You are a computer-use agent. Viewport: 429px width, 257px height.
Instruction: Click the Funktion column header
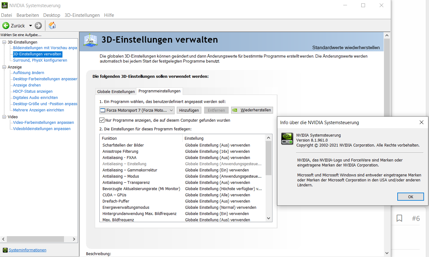click(141, 138)
